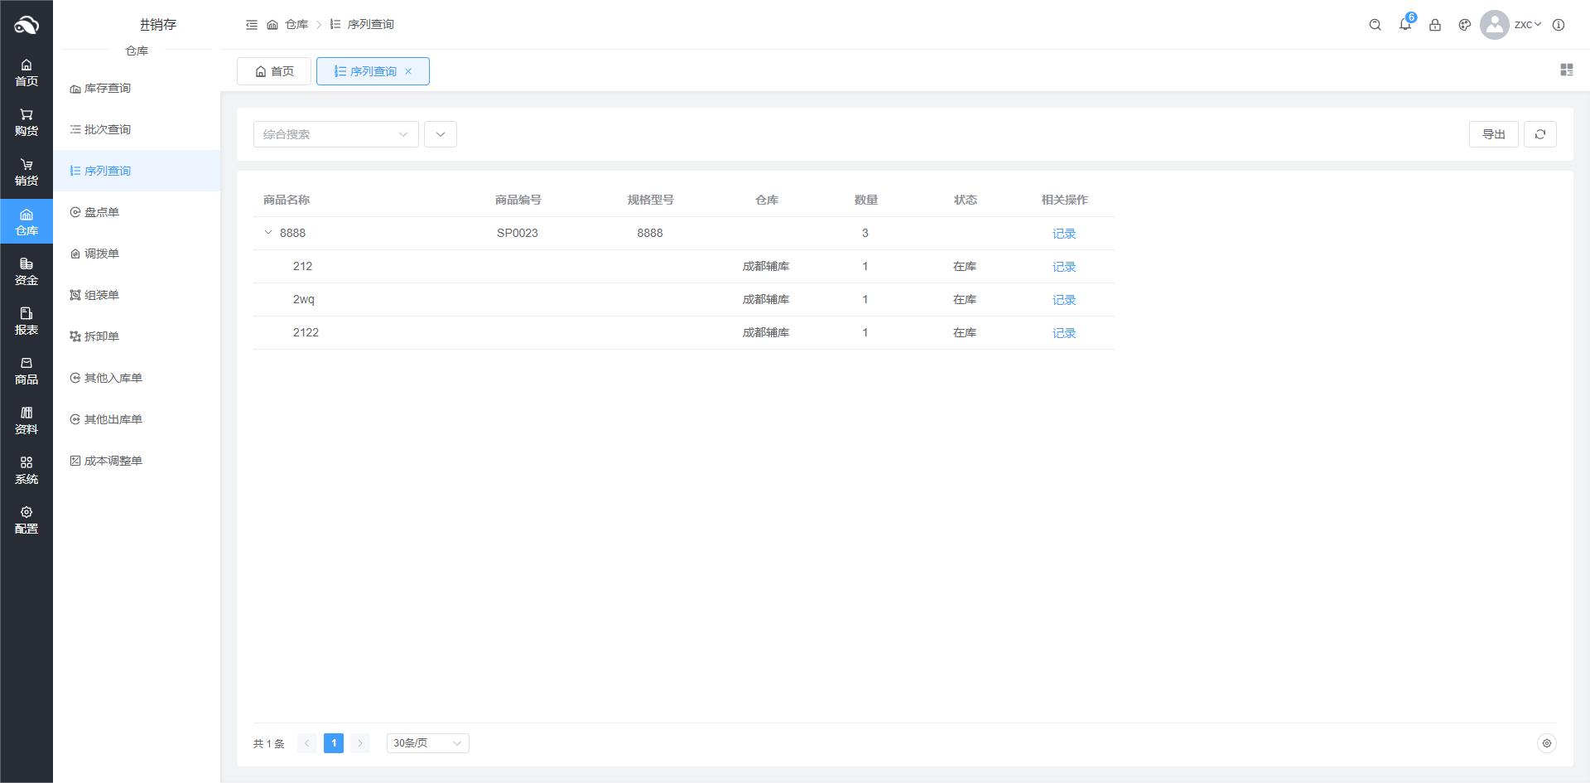Open table column settings gear icon

1546,743
